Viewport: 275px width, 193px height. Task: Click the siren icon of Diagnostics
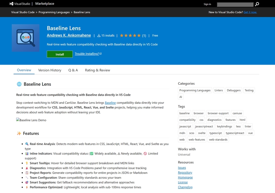[x=27, y=168]
